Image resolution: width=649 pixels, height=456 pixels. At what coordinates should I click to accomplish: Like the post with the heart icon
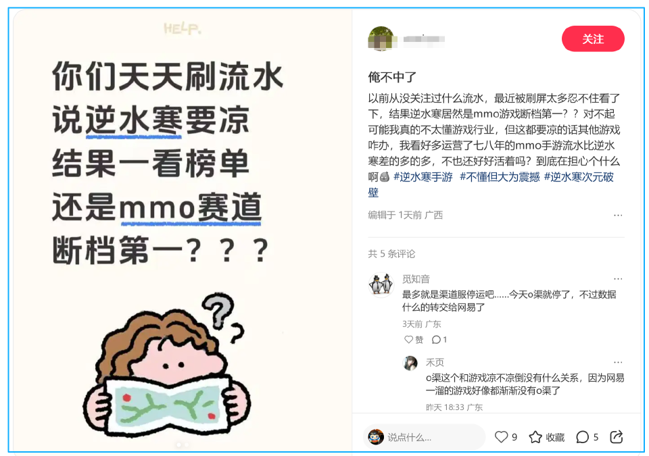point(501,437)
